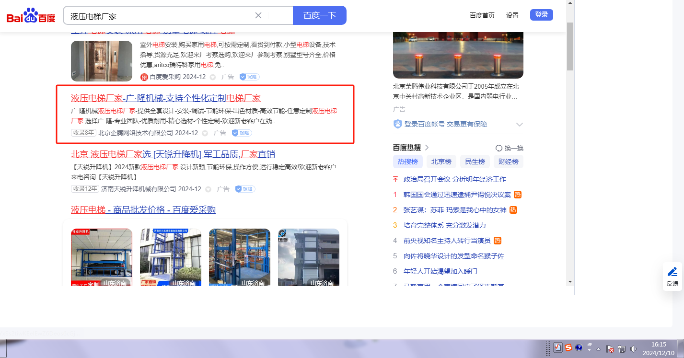Screen dimensions: 684x358
Task: Open result 液压电梯厂家-广·隆机械
Action: click(166, 98)
